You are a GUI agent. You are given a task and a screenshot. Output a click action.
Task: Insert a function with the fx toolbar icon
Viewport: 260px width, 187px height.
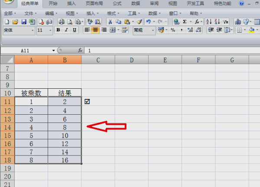click(197, 22)
